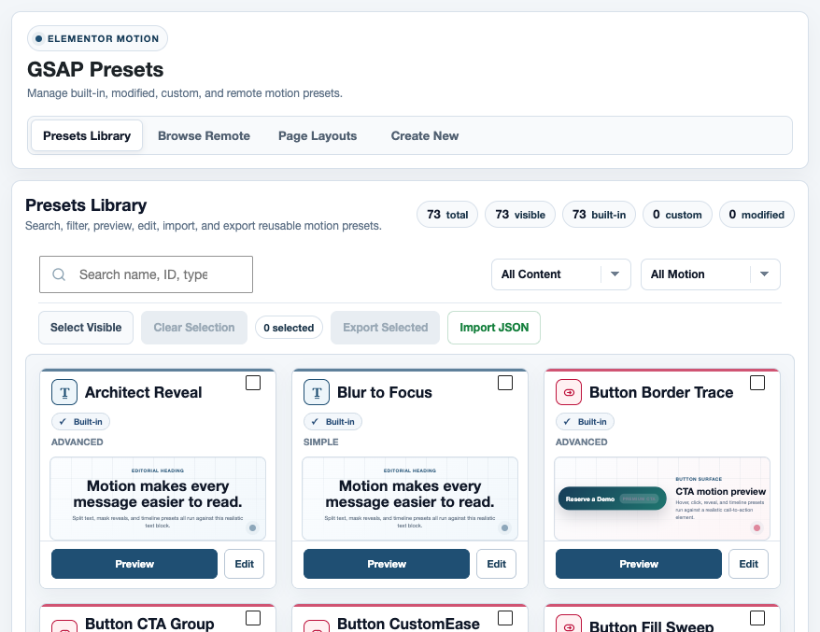Click the Button Fill Sweep card title
Screen dimensions: 820x632
(x=652, y=625)
